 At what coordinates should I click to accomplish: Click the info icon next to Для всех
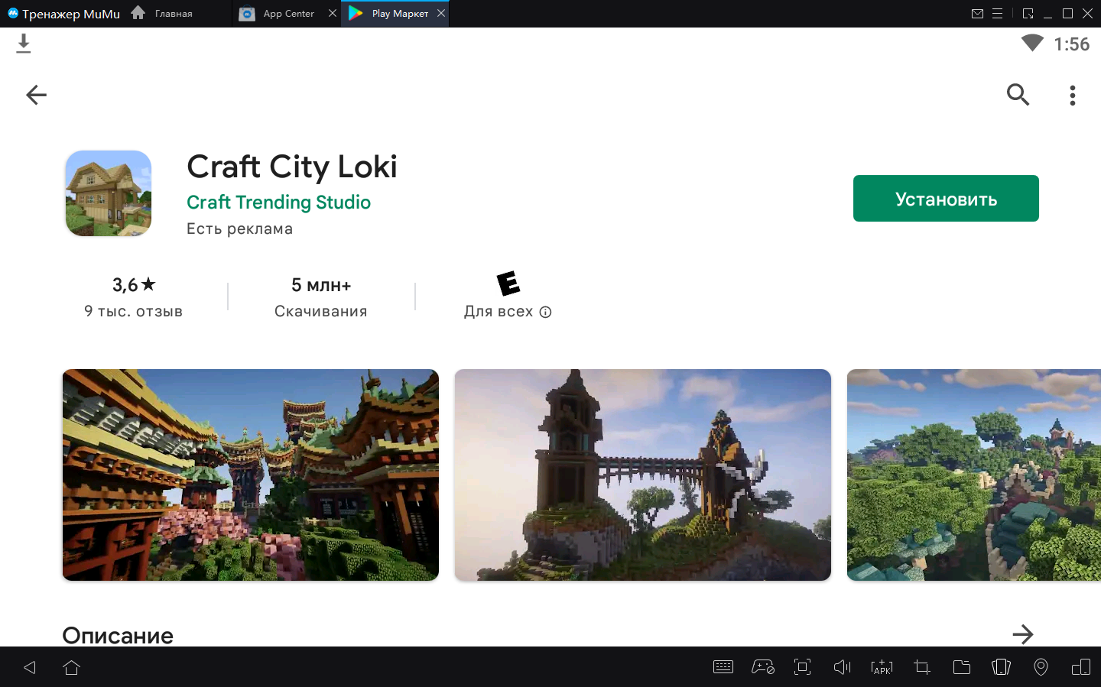tap(545, 312)
